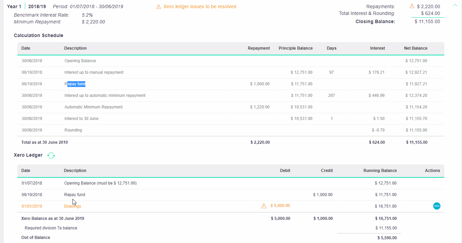Viewport: 462px width, 243px height.
Task: Click the Principle Balance column header
Action: (296, 48)
